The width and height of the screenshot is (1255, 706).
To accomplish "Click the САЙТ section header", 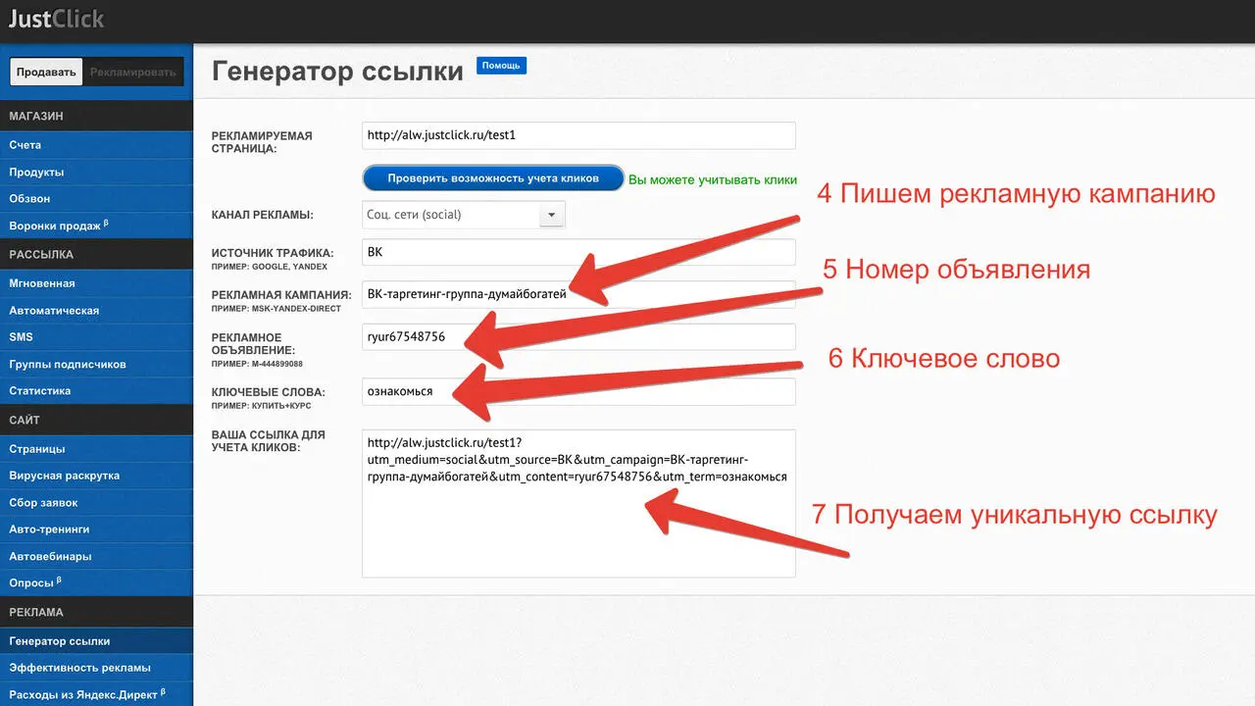I will click(x=96, y=420).
